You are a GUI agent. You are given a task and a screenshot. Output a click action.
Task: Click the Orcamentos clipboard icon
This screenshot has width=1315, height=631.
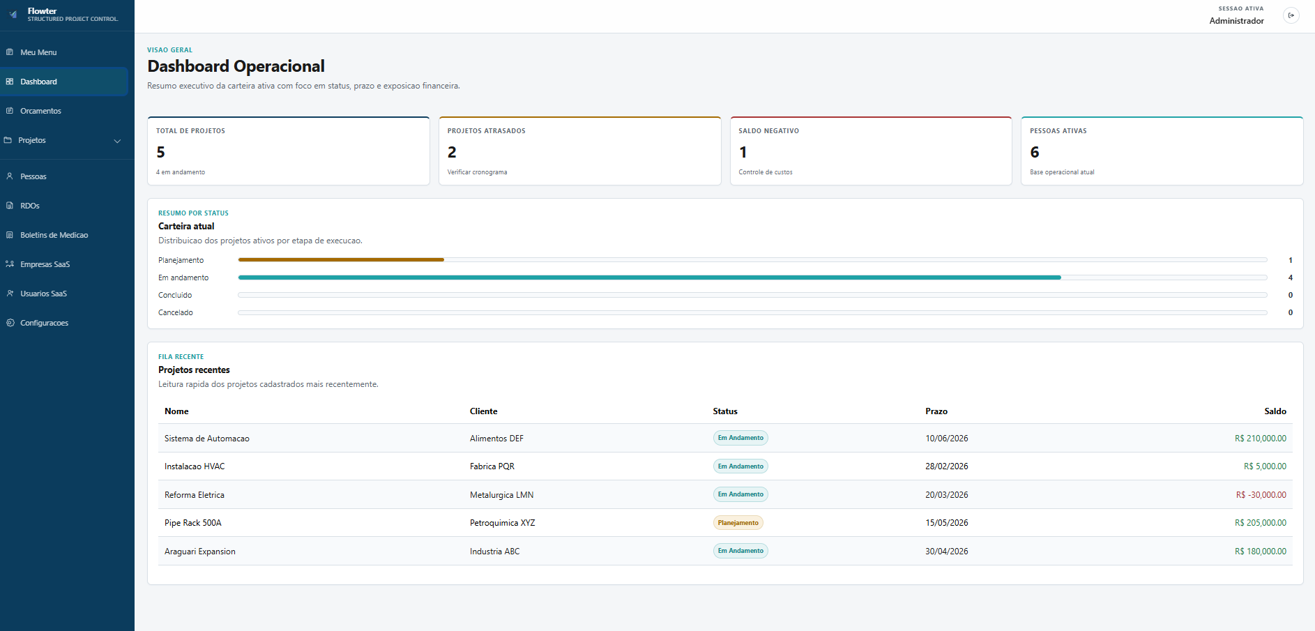coord(10,110)
